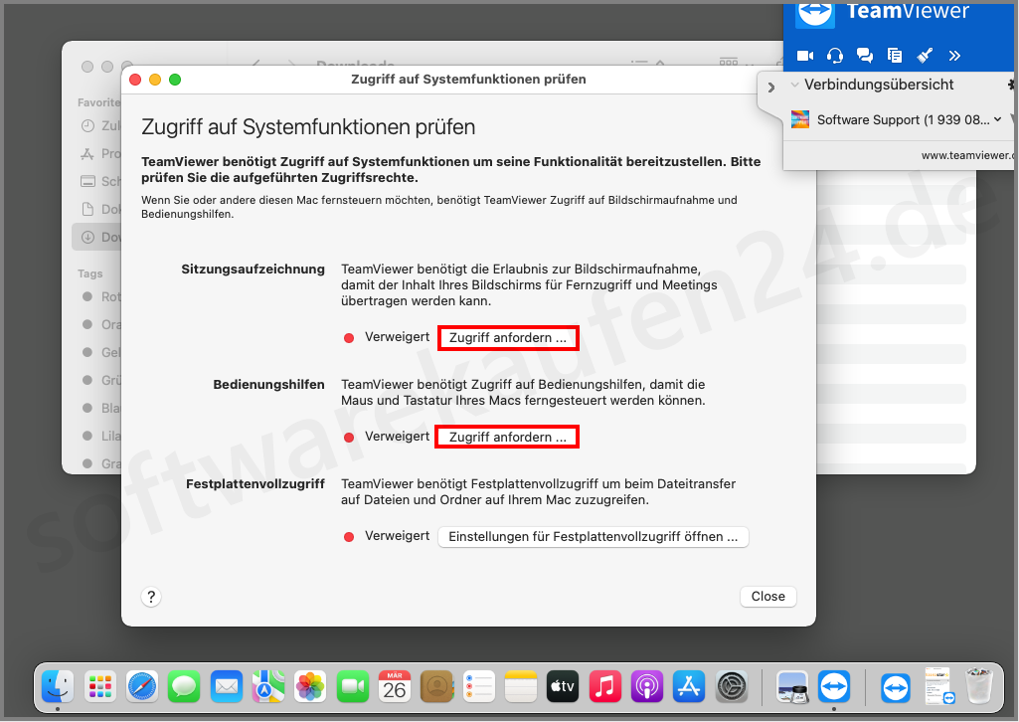1019x722 pixels.
Task: Open the Trash in the Dock
Action: 979,686
